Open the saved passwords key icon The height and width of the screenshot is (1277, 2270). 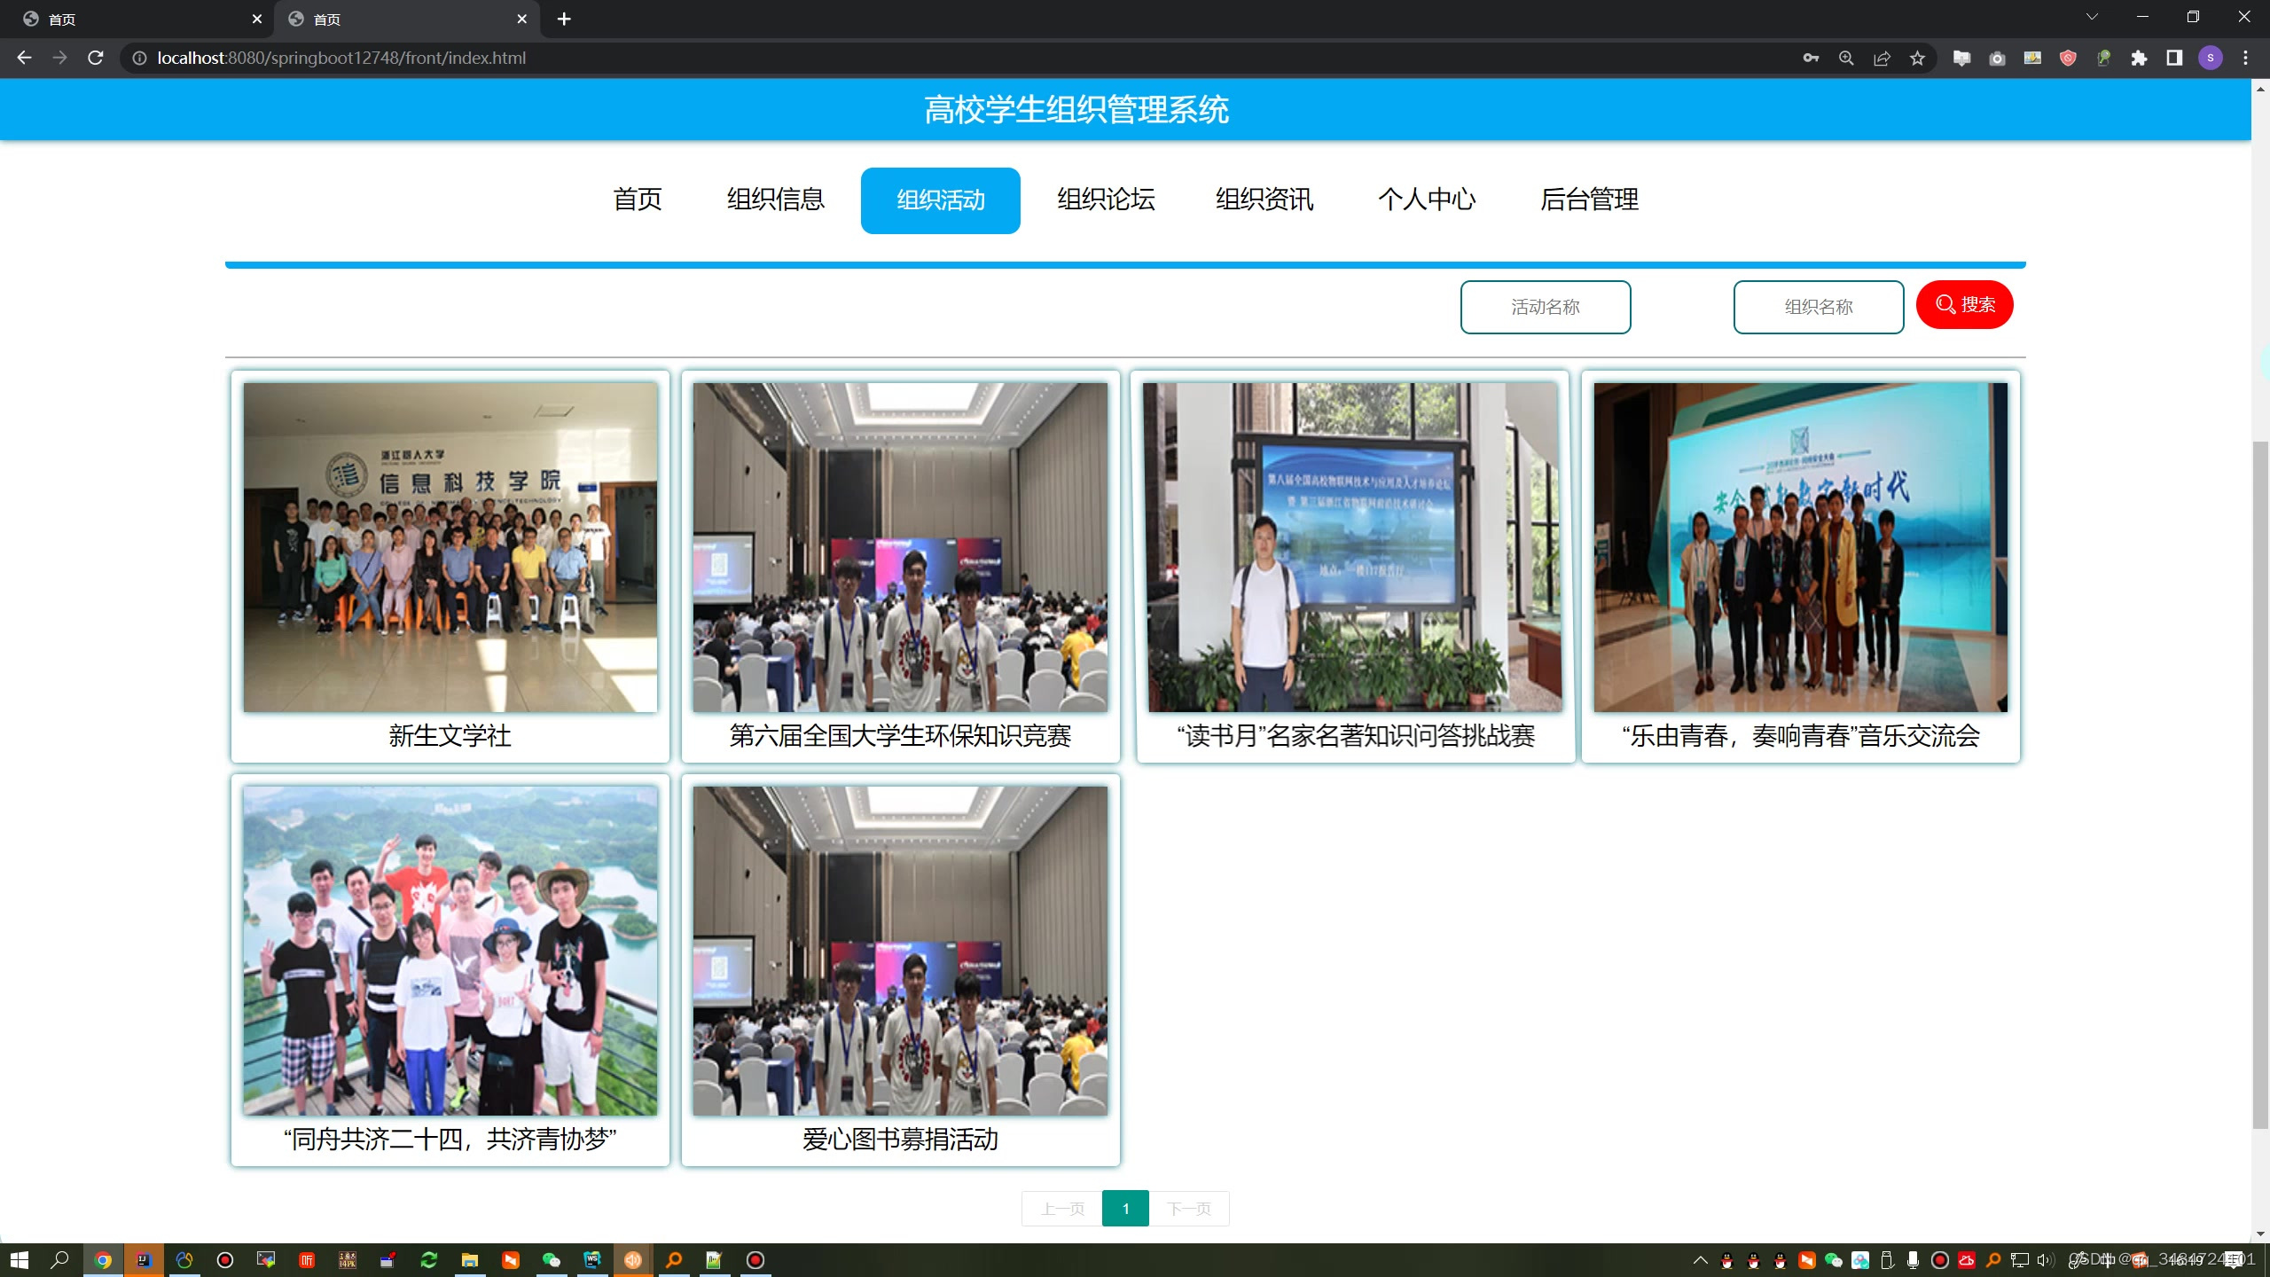(x=1811, y=58)
